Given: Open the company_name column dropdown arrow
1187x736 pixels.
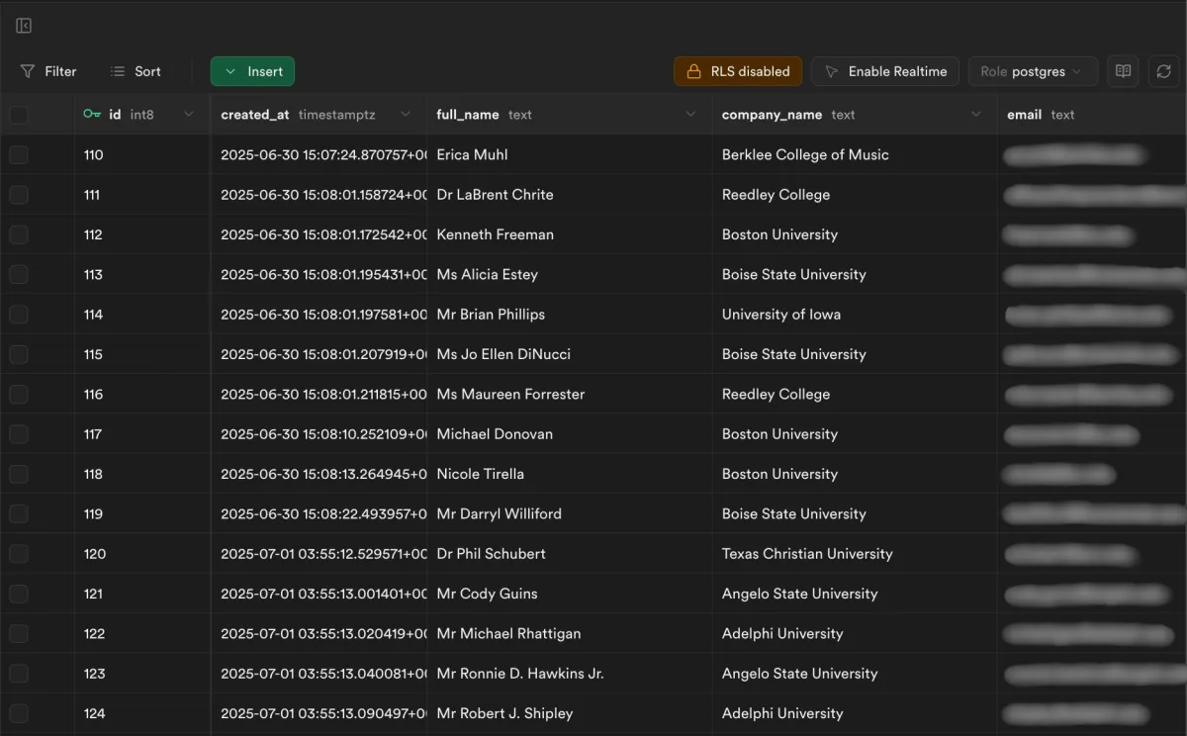Looking at the screenshot, I should pos(976,115).
